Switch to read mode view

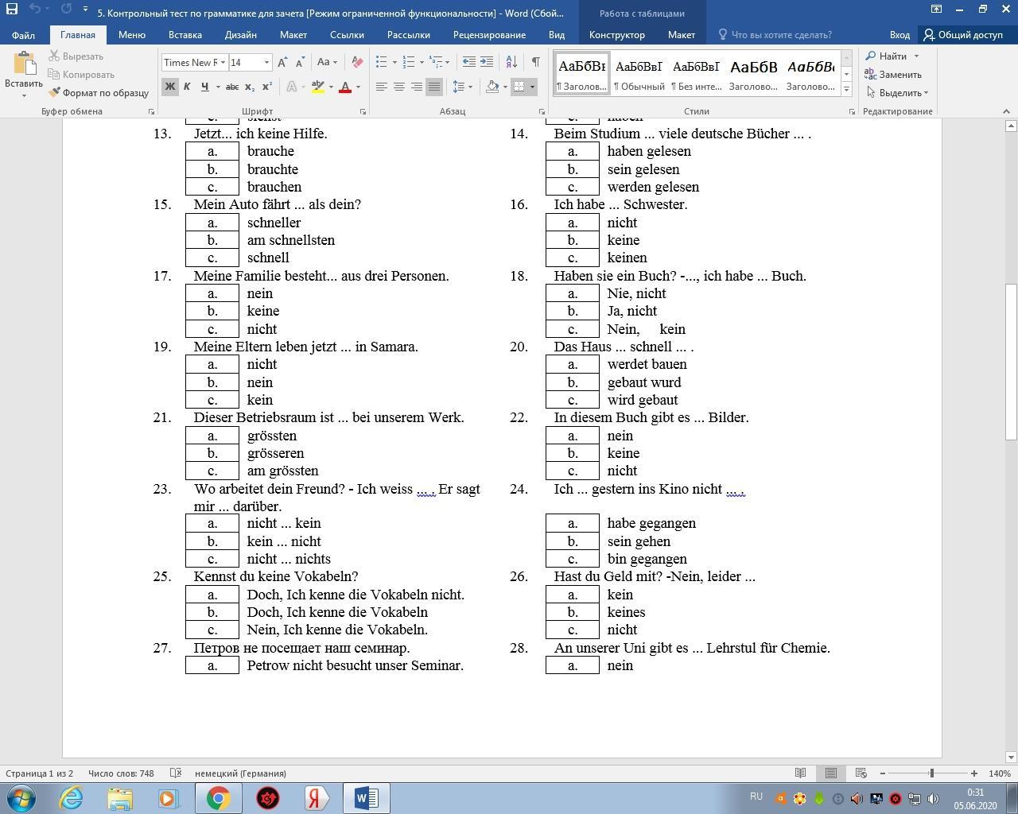(x=801, y=773)
